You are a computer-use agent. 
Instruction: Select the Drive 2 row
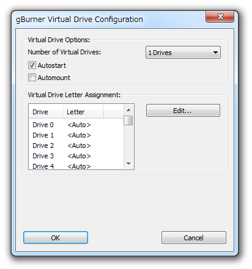(76, 146)
